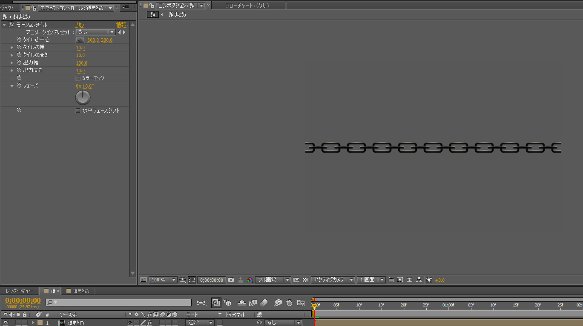Toggle the fast preview icon in viewer
The width and height of the screenshot is (583, 326).
tap(400, 280)
